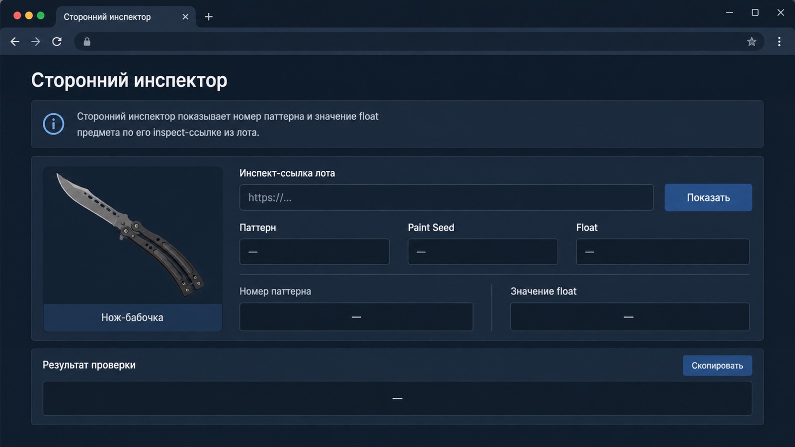
Task: Click the lock icon in the address bar
Action: [x=87, y=42]
